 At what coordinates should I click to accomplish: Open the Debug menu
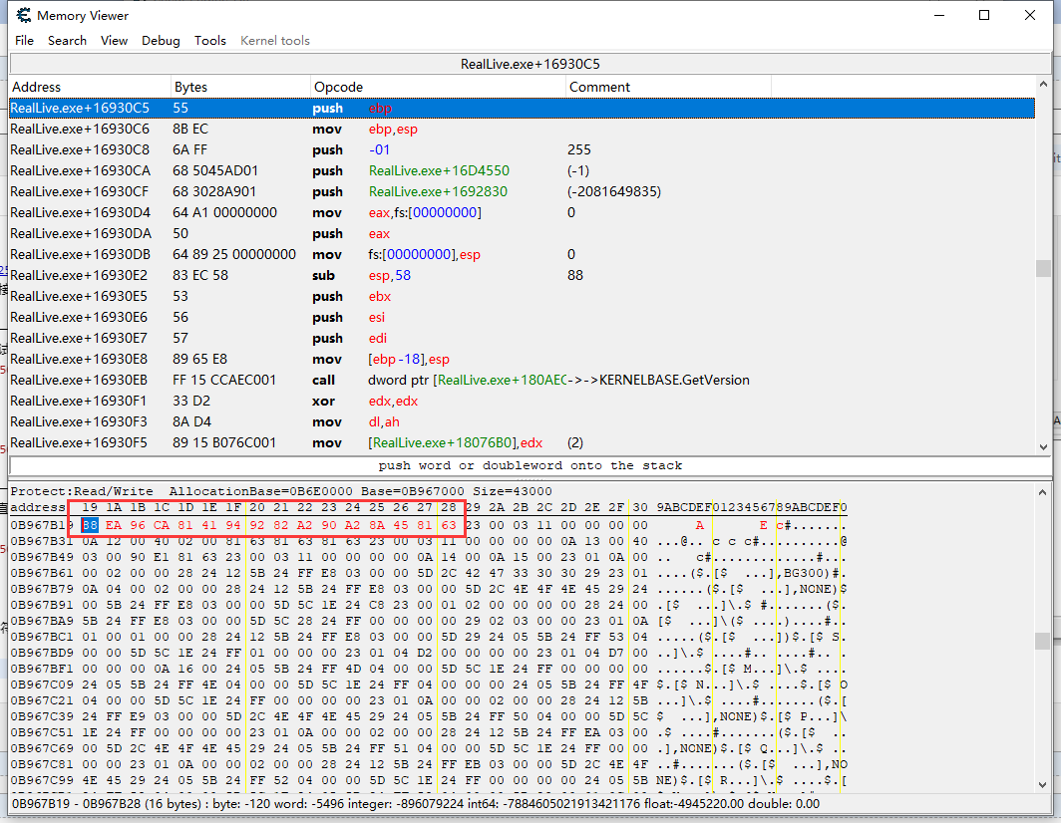(x=161, y=41)
